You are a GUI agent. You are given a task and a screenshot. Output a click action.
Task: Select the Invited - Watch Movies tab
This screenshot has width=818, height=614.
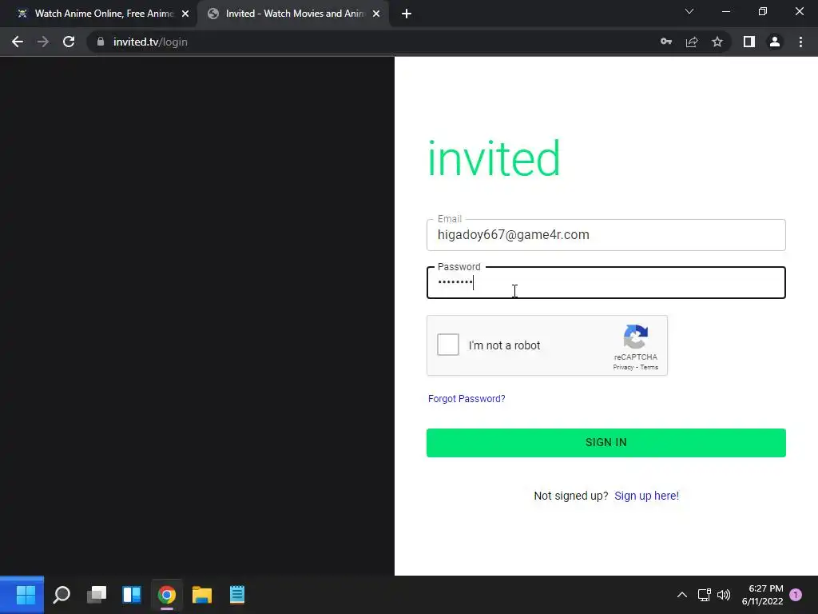click(x=292, y=14)
